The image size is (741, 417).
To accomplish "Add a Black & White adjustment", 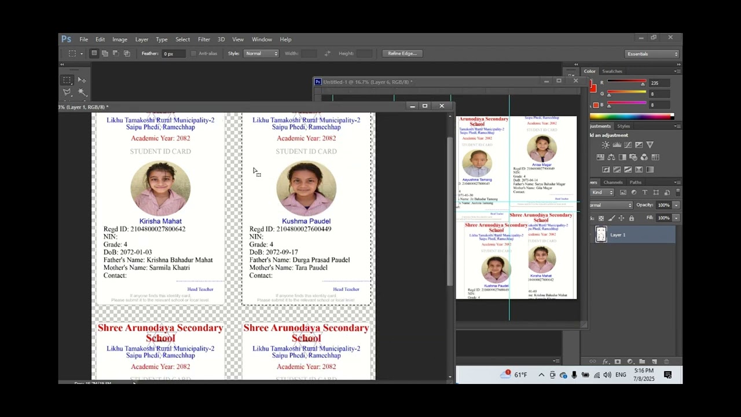I will tap(622, 157).
